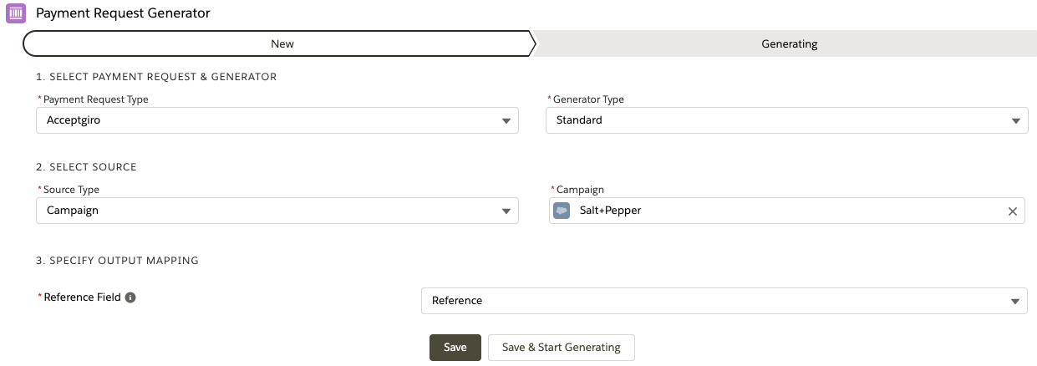Click the Reference Field dropdown arrow

tap(1014, 301)
